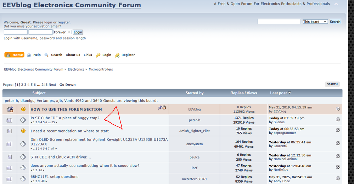This screenshot has height=184, width=354.
Task: Click message icon on semihosting topic row
Action: click(23, 168)
